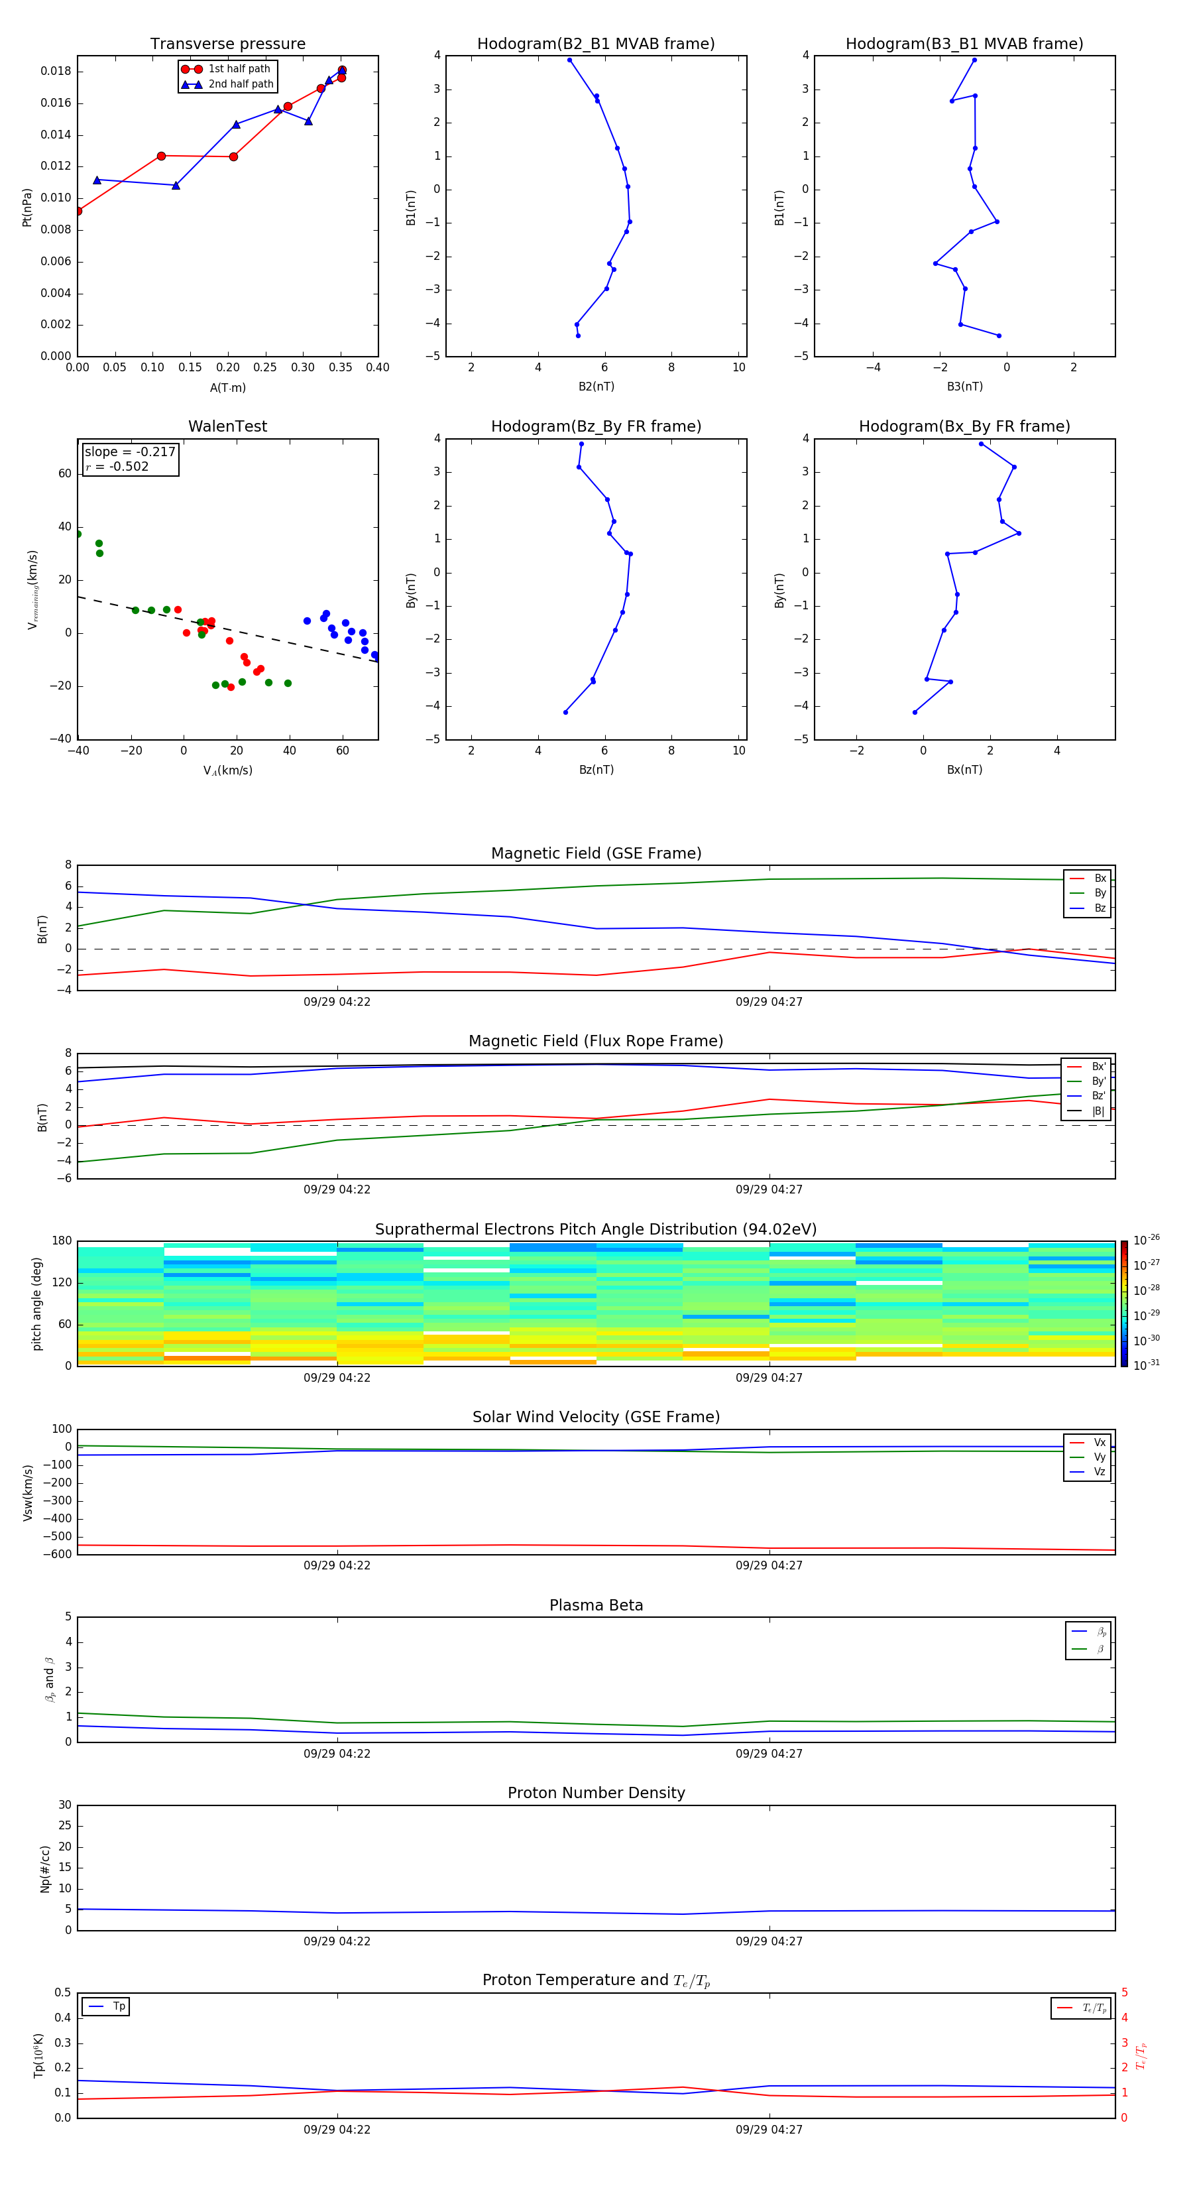Viewport: 1193px width, 2188px height.
Task: Click the 'r = -0.502' annotation
Action: (x=117, y=466)
